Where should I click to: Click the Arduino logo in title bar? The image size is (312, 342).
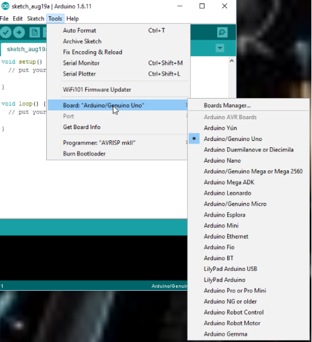pos(5,6)
